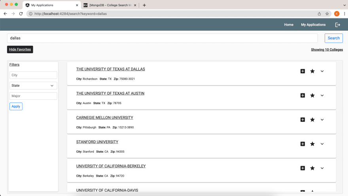
Task: Open the State dropdown filter
Action: 33,86
